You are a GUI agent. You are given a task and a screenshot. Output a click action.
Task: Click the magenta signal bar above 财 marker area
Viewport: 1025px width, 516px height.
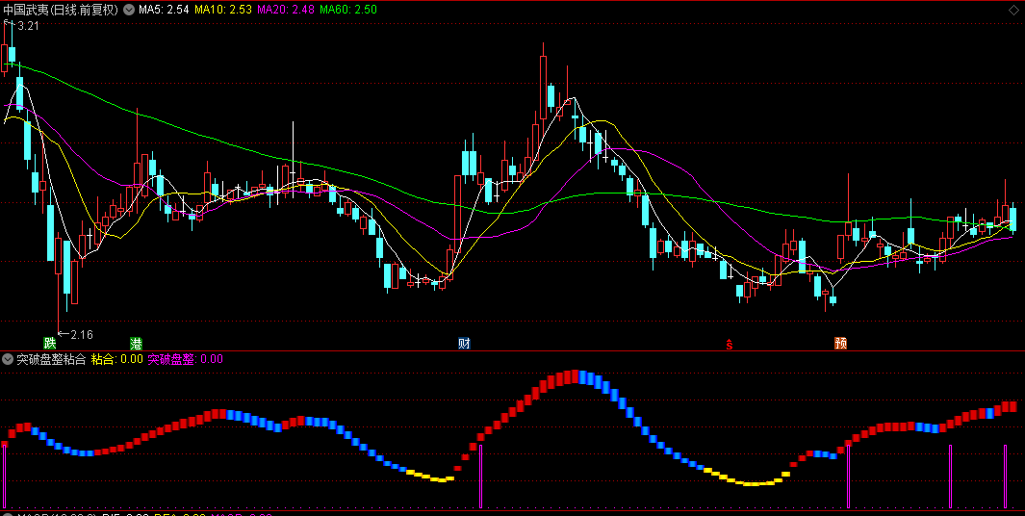tap(480, 477)
